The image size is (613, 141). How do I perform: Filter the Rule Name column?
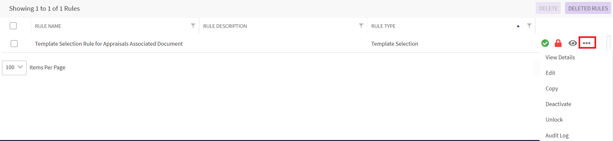coord(193,26)
